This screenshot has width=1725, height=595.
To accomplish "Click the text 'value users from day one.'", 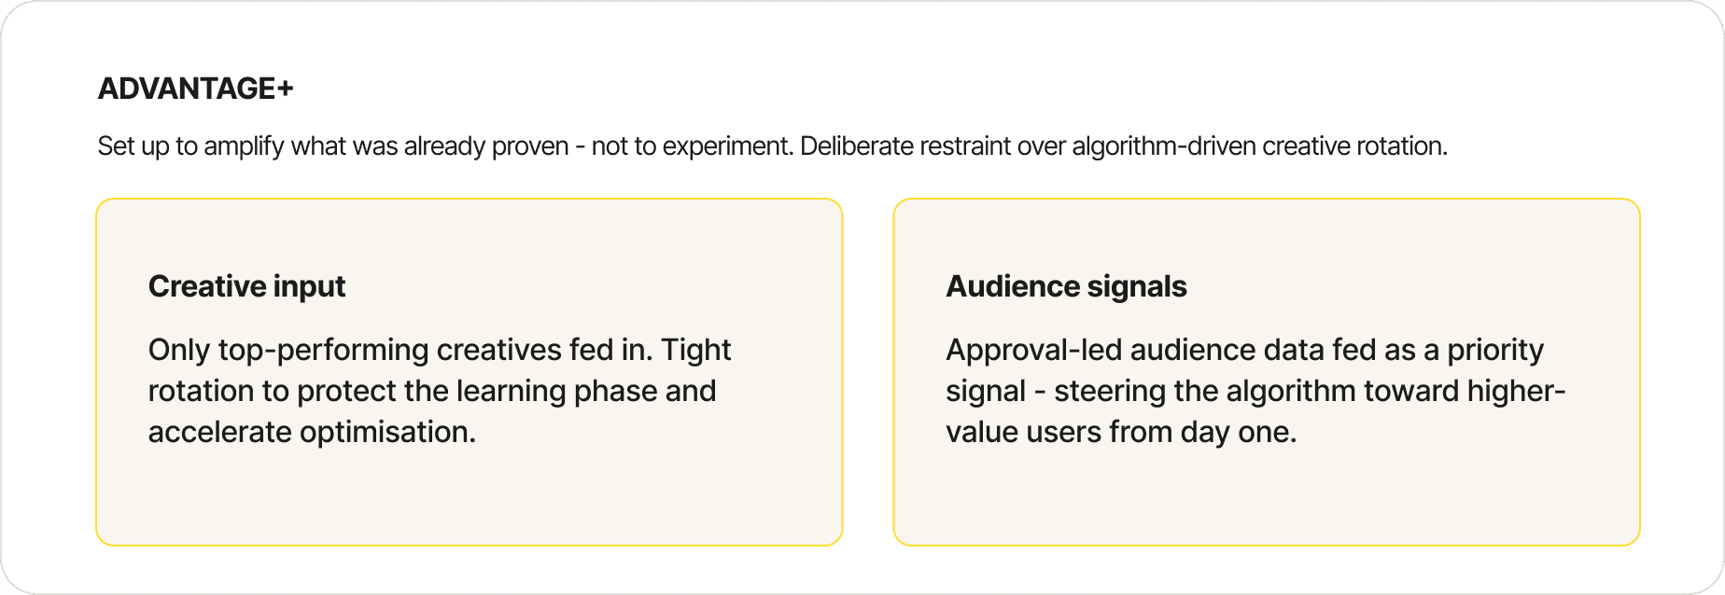I will 1121,432.
